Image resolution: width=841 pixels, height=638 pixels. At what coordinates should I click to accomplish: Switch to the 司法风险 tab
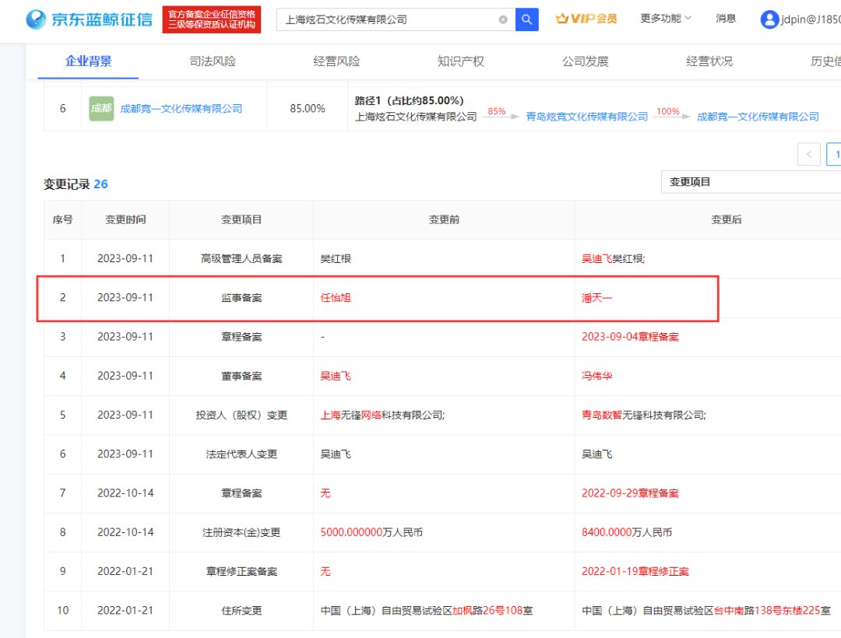[213, 61]
